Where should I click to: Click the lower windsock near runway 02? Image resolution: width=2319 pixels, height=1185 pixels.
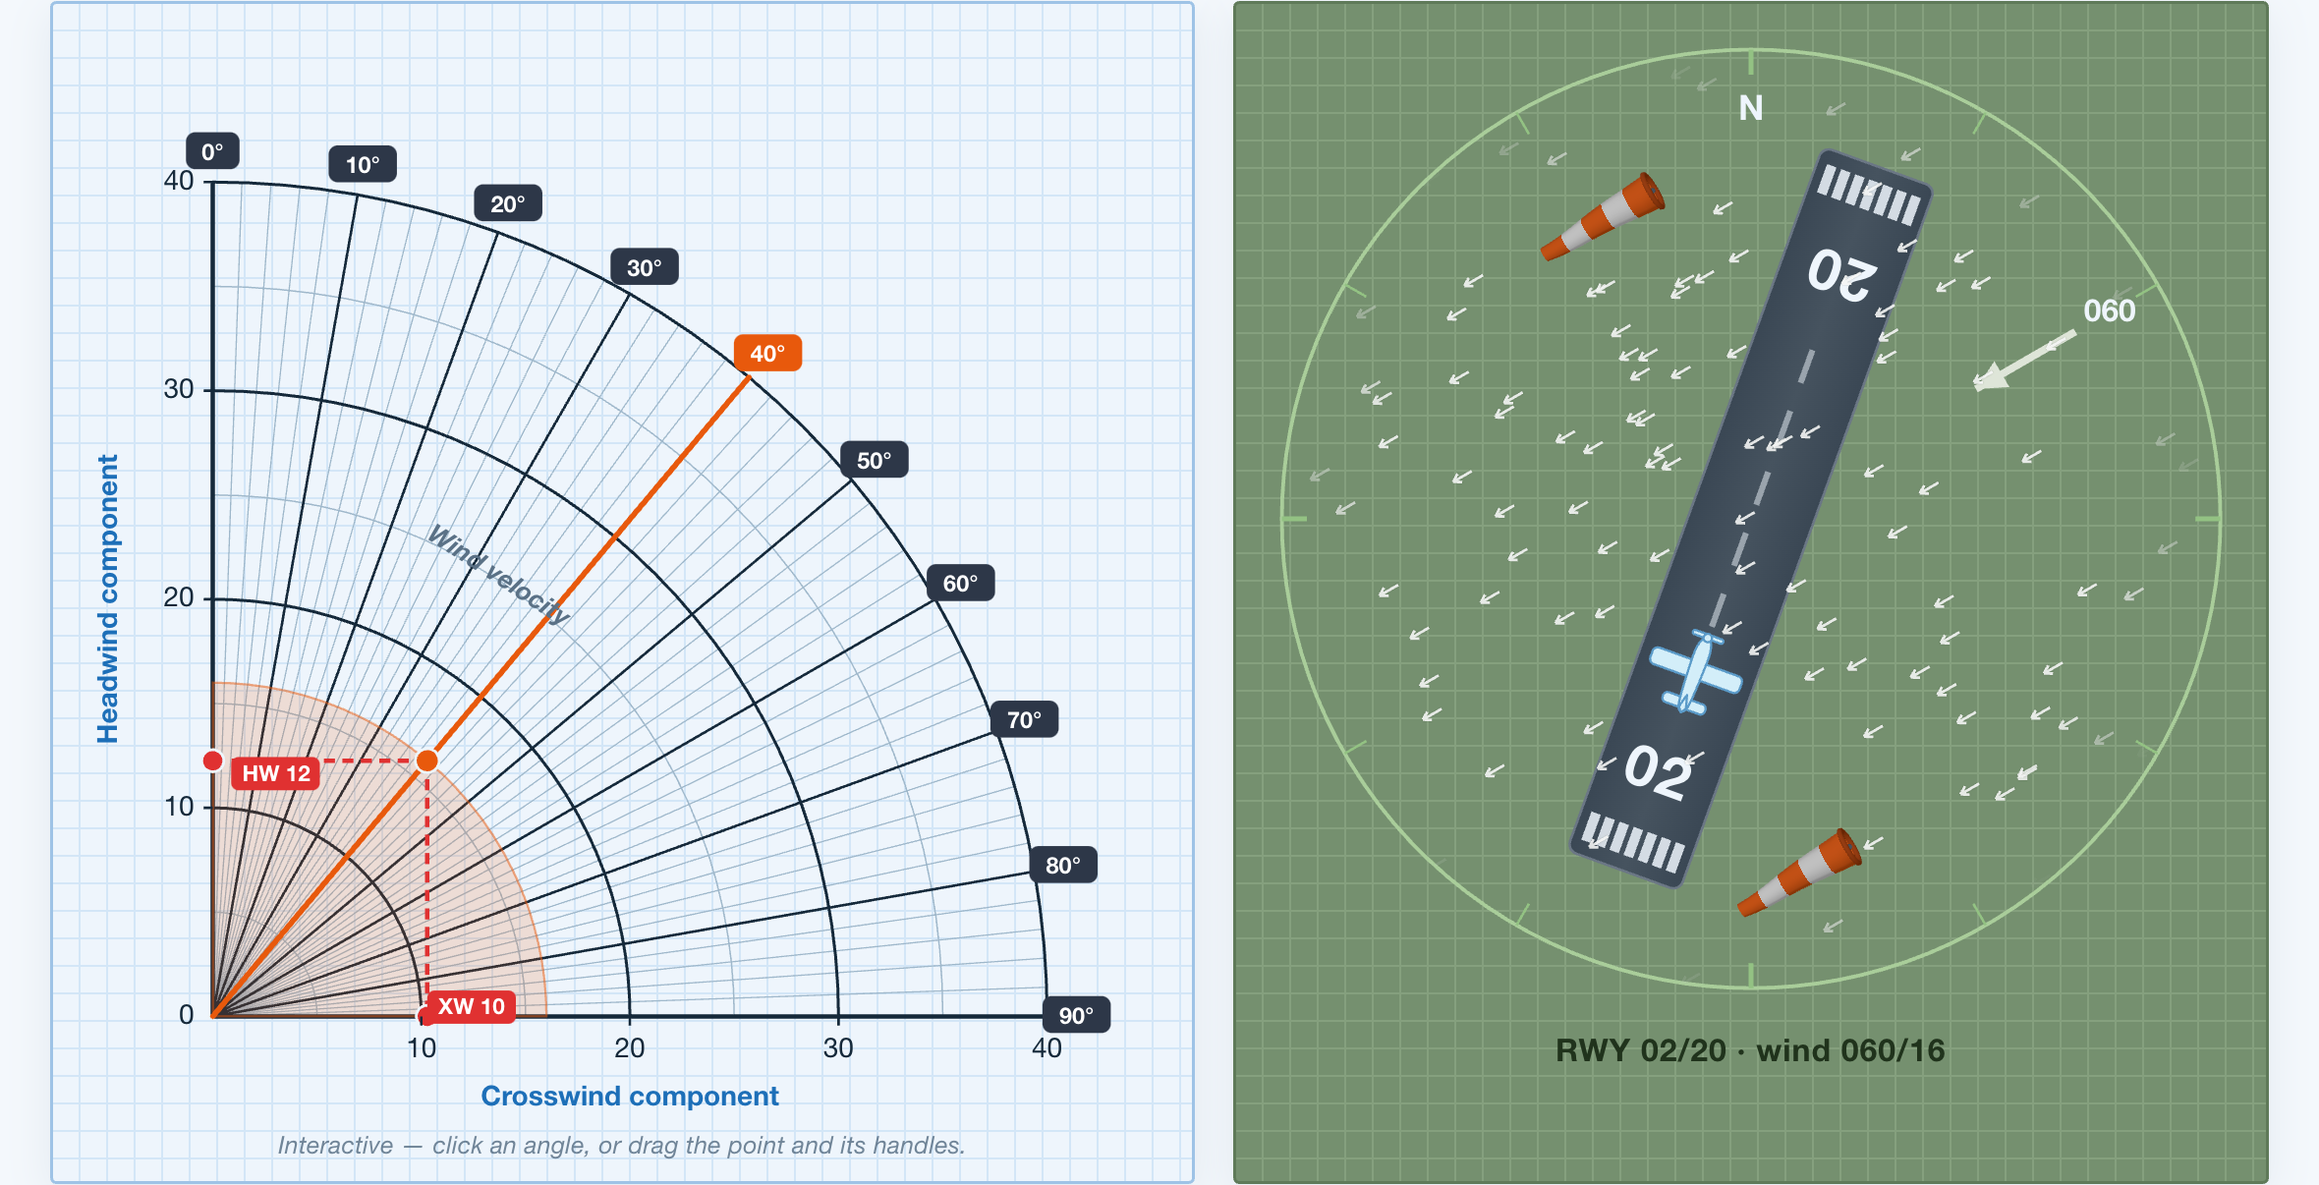click(x=1799, y=873)
